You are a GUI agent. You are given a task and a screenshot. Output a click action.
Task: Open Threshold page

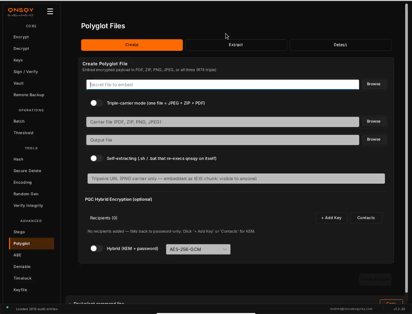point(32,133)
